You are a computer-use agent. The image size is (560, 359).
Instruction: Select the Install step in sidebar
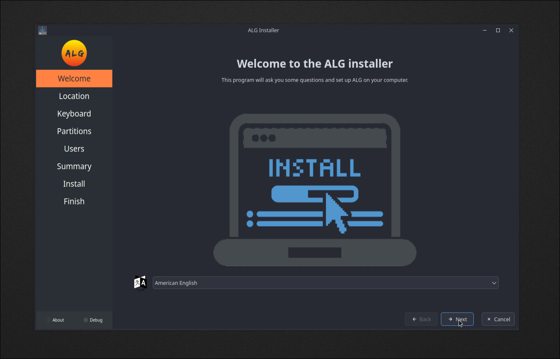(74, 184)
